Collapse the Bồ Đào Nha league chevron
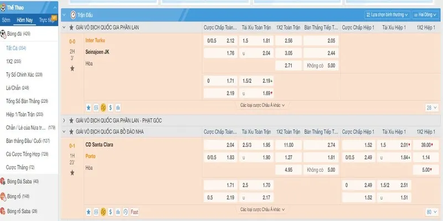The image size is (443, 221). click(x=64, y=131)
